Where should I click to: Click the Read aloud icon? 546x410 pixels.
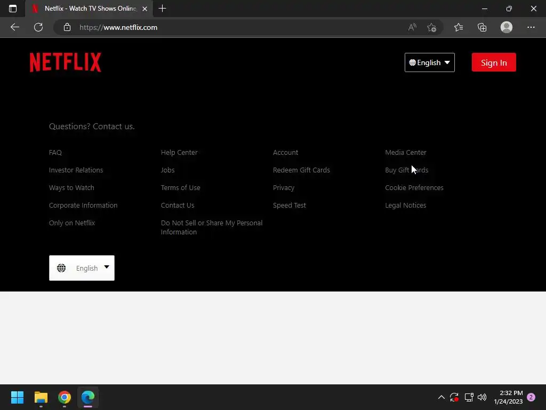tap(412, 27)
